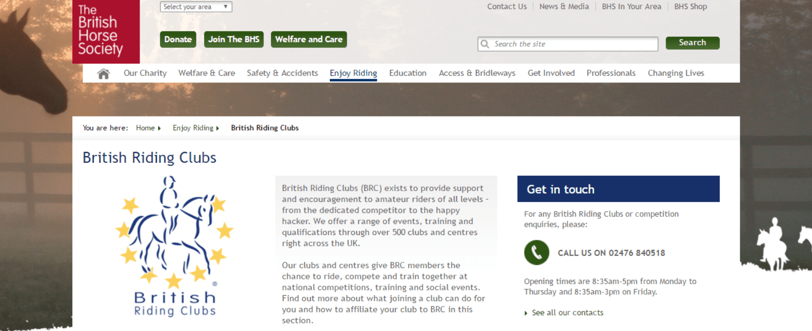The height and width of the screenshot is (331, 812).
Task: Click the Get in touch panel header
Action: click(618, 189)
